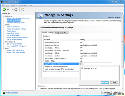Image resolution: width=125 pixels, height=96 pixels.
Task: Click the main panel scroll down arrow
Action: [x=123, y=88]
